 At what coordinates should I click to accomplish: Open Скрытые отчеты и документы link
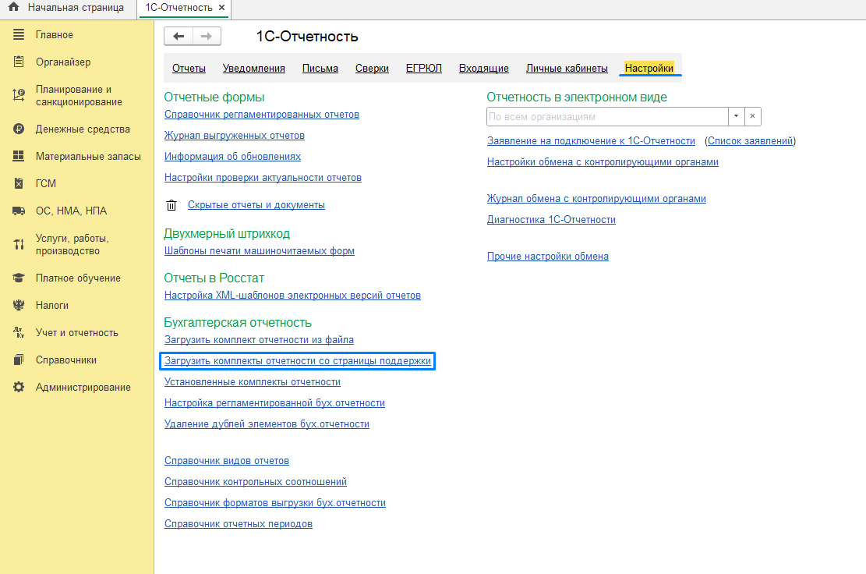pos(256,205)
